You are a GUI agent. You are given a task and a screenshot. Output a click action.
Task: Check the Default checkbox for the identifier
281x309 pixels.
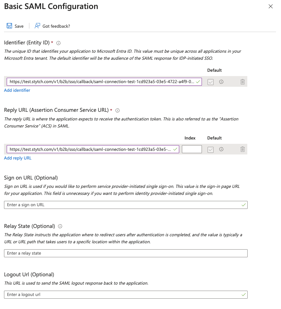(x=210, y=82)
